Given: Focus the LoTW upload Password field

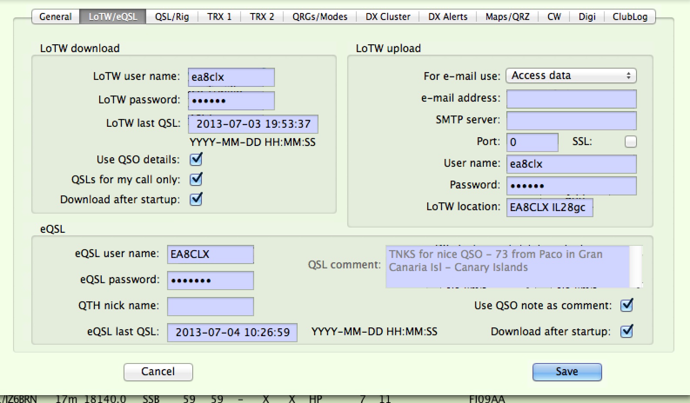Looking at the screenshot, I should tap(571, 186).
